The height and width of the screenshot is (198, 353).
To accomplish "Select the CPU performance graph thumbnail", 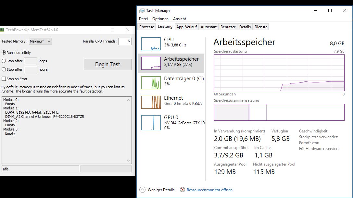I will coord(151,44).
